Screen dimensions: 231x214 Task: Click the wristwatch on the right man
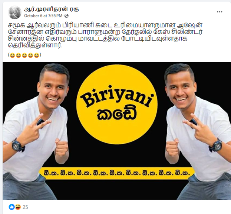(x=215, y=145)
